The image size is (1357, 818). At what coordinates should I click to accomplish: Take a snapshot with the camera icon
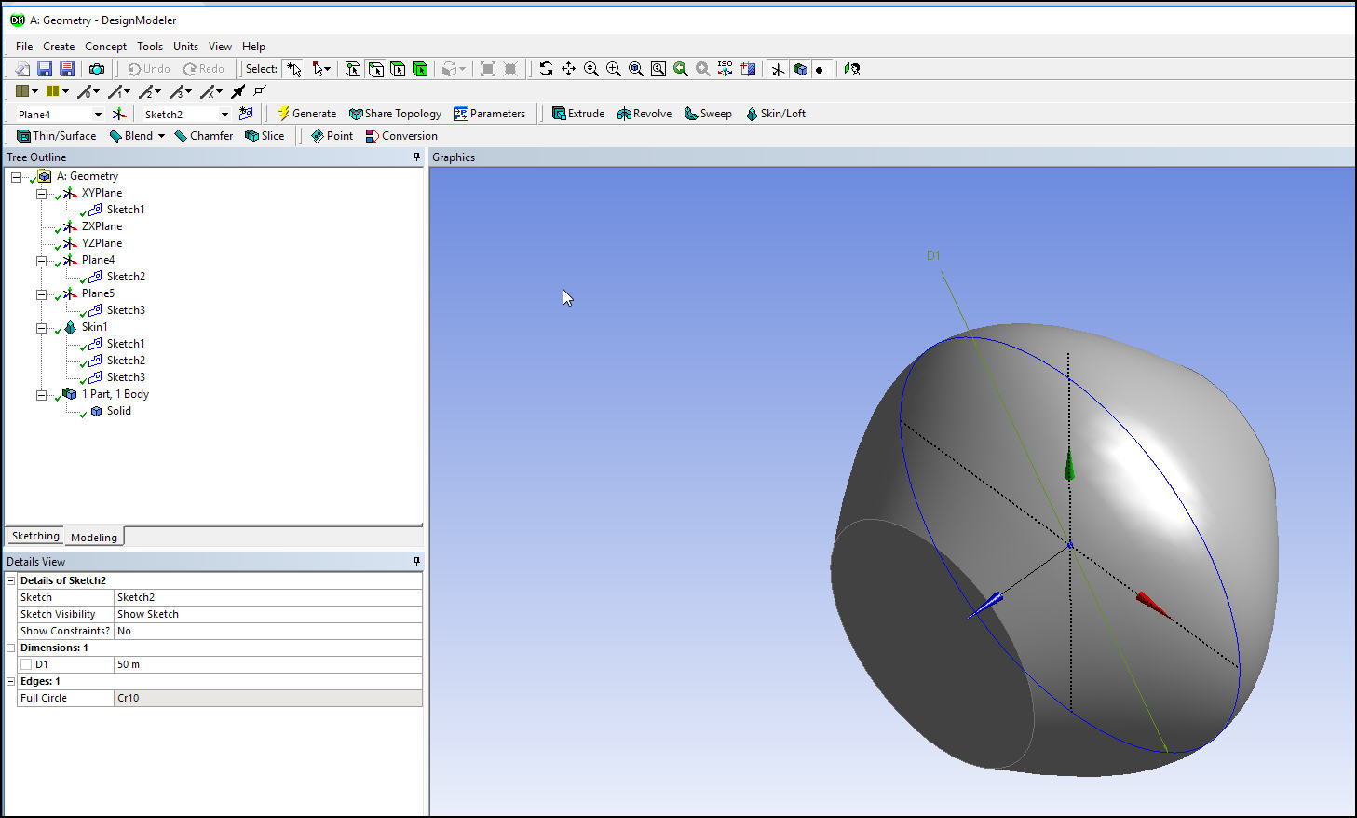coord(97,69)
